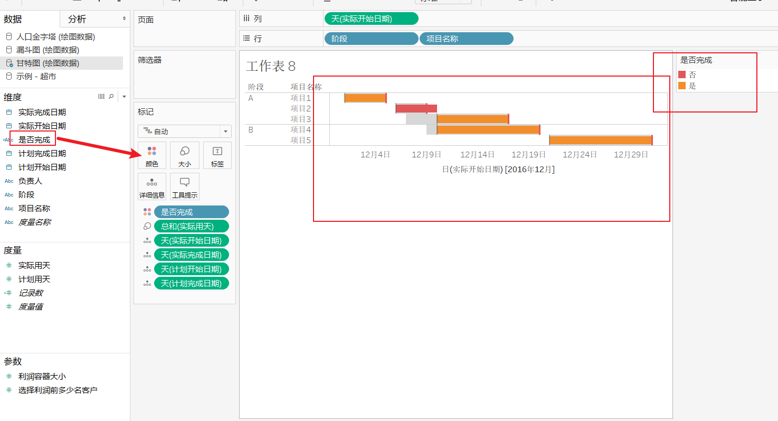Click the 天(实际开始日期) pill on columns shelf
The width and height of the screenshot is (778, 421).
pos(371,18)
